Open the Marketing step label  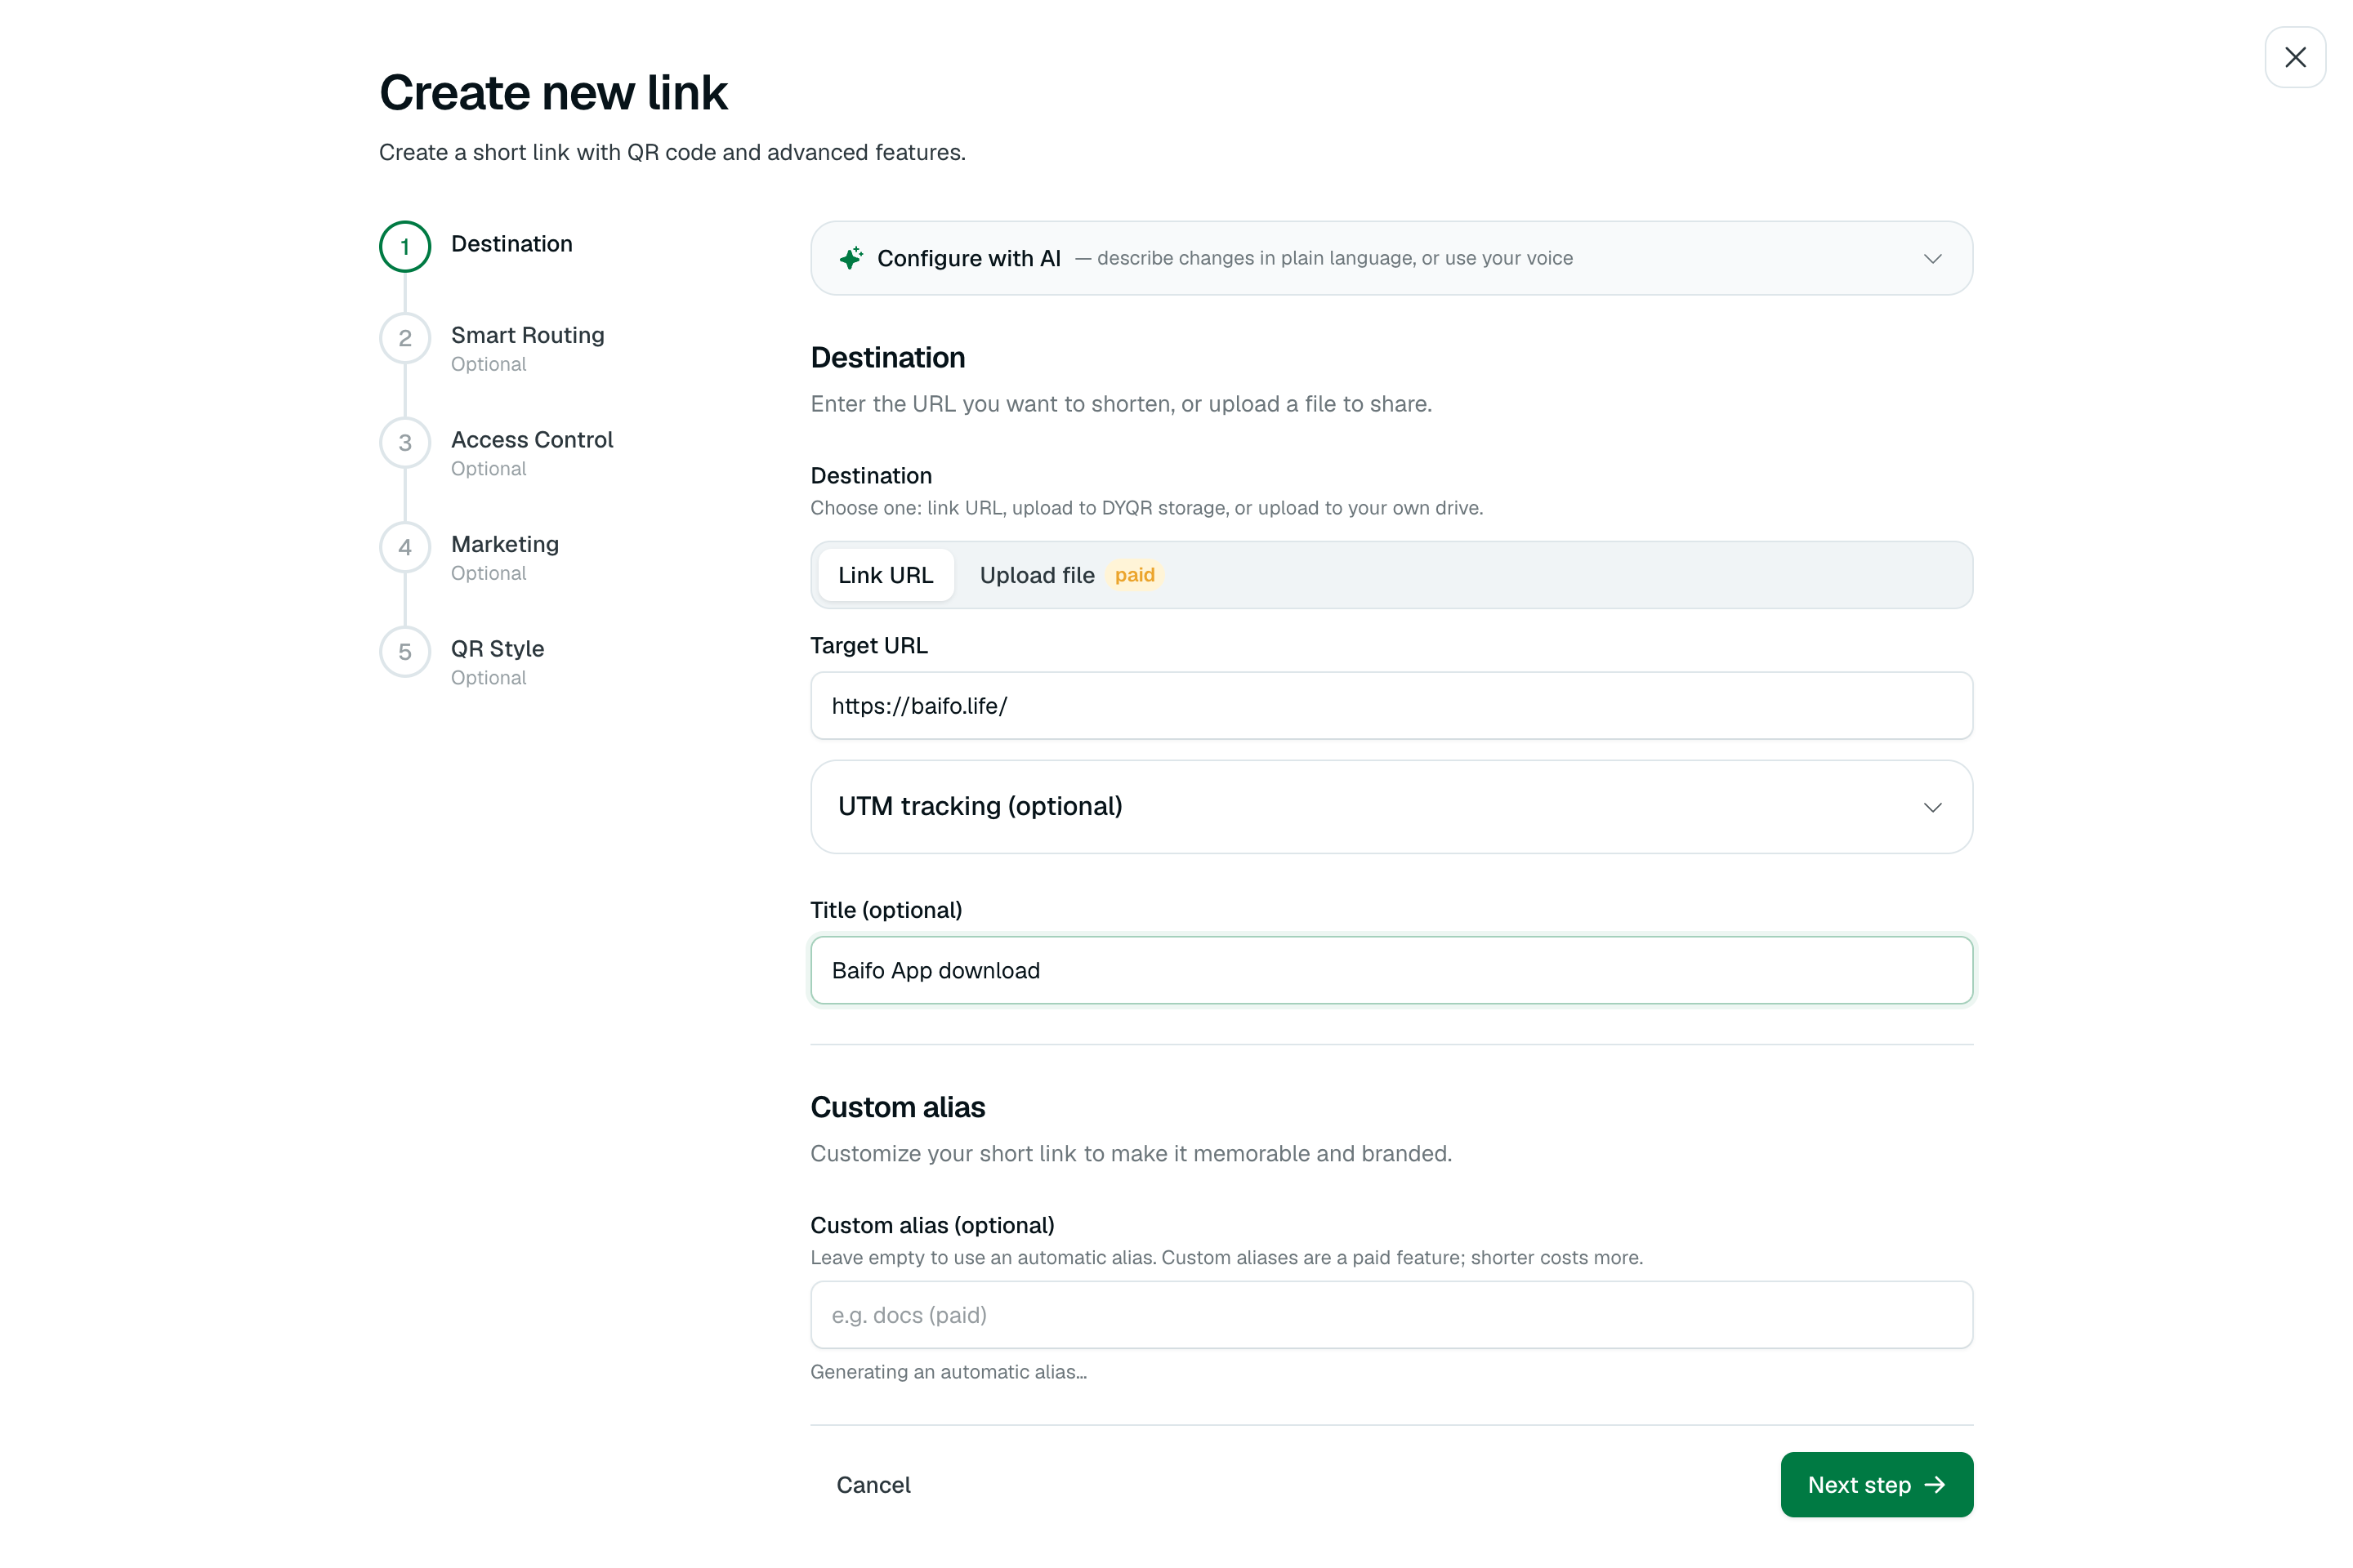pos(505,544)
